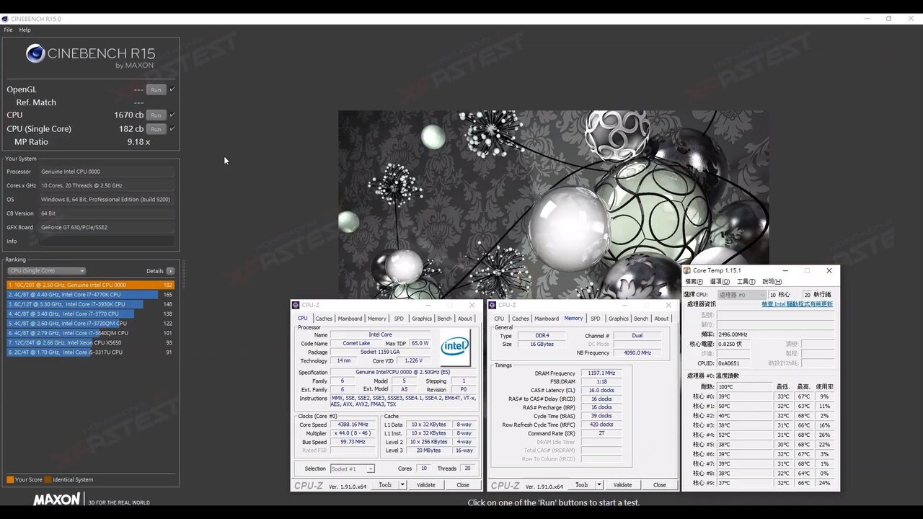The width and height of the screenshot is (923, 519).
Task: Select the Xeon X5650 ranking entry
Action: 90,342
